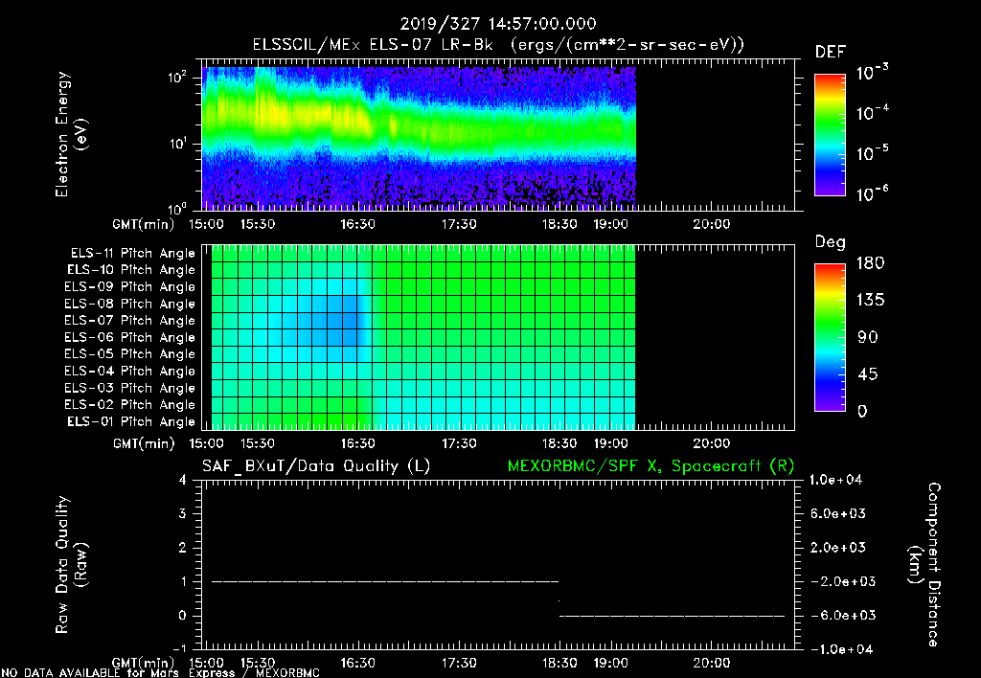Select the Deg colorbar heading
The width and height of the screenshot is (981, 678).
pyautogui.click(x=831, y=242)
